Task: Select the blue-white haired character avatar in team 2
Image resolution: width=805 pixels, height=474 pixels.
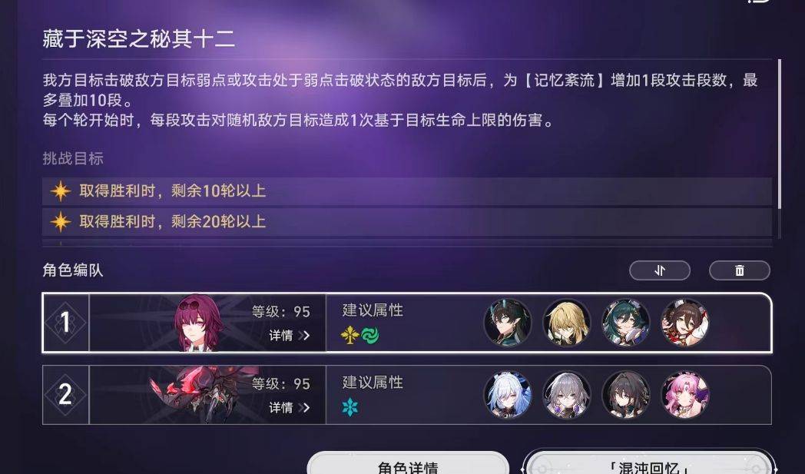Action: point(508,395)
